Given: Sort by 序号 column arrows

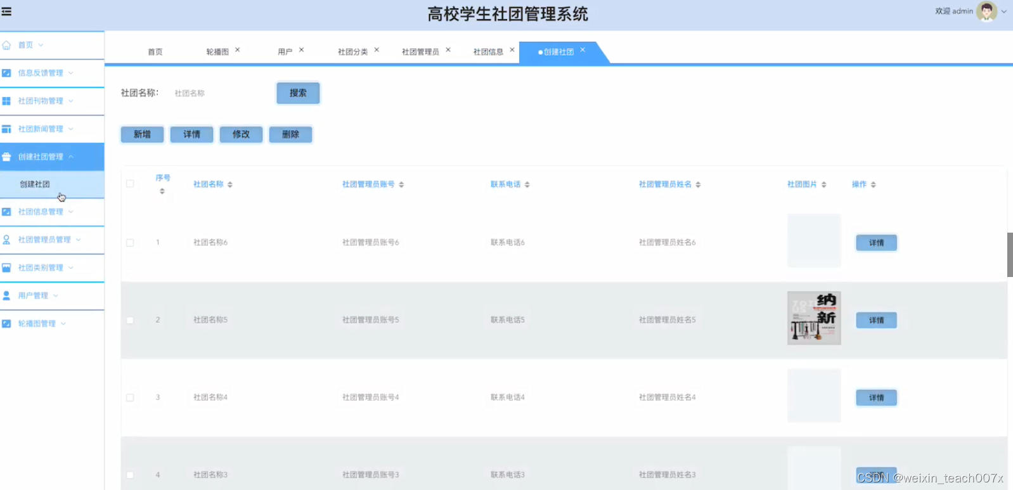Looking at the screenshot, I should 162,191.
